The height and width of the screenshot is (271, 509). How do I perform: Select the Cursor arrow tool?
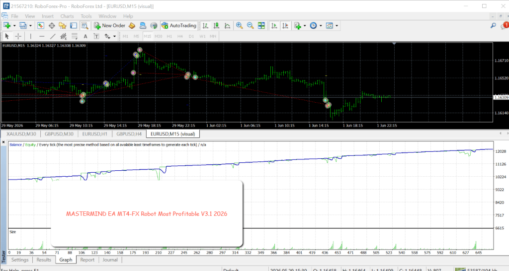pos(7,36)
